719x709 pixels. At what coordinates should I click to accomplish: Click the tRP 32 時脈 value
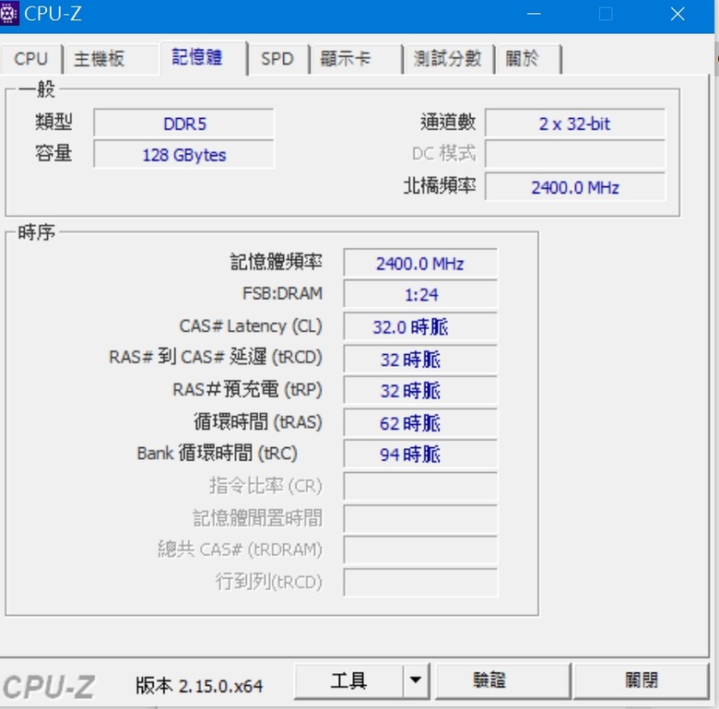pos(420,390)
